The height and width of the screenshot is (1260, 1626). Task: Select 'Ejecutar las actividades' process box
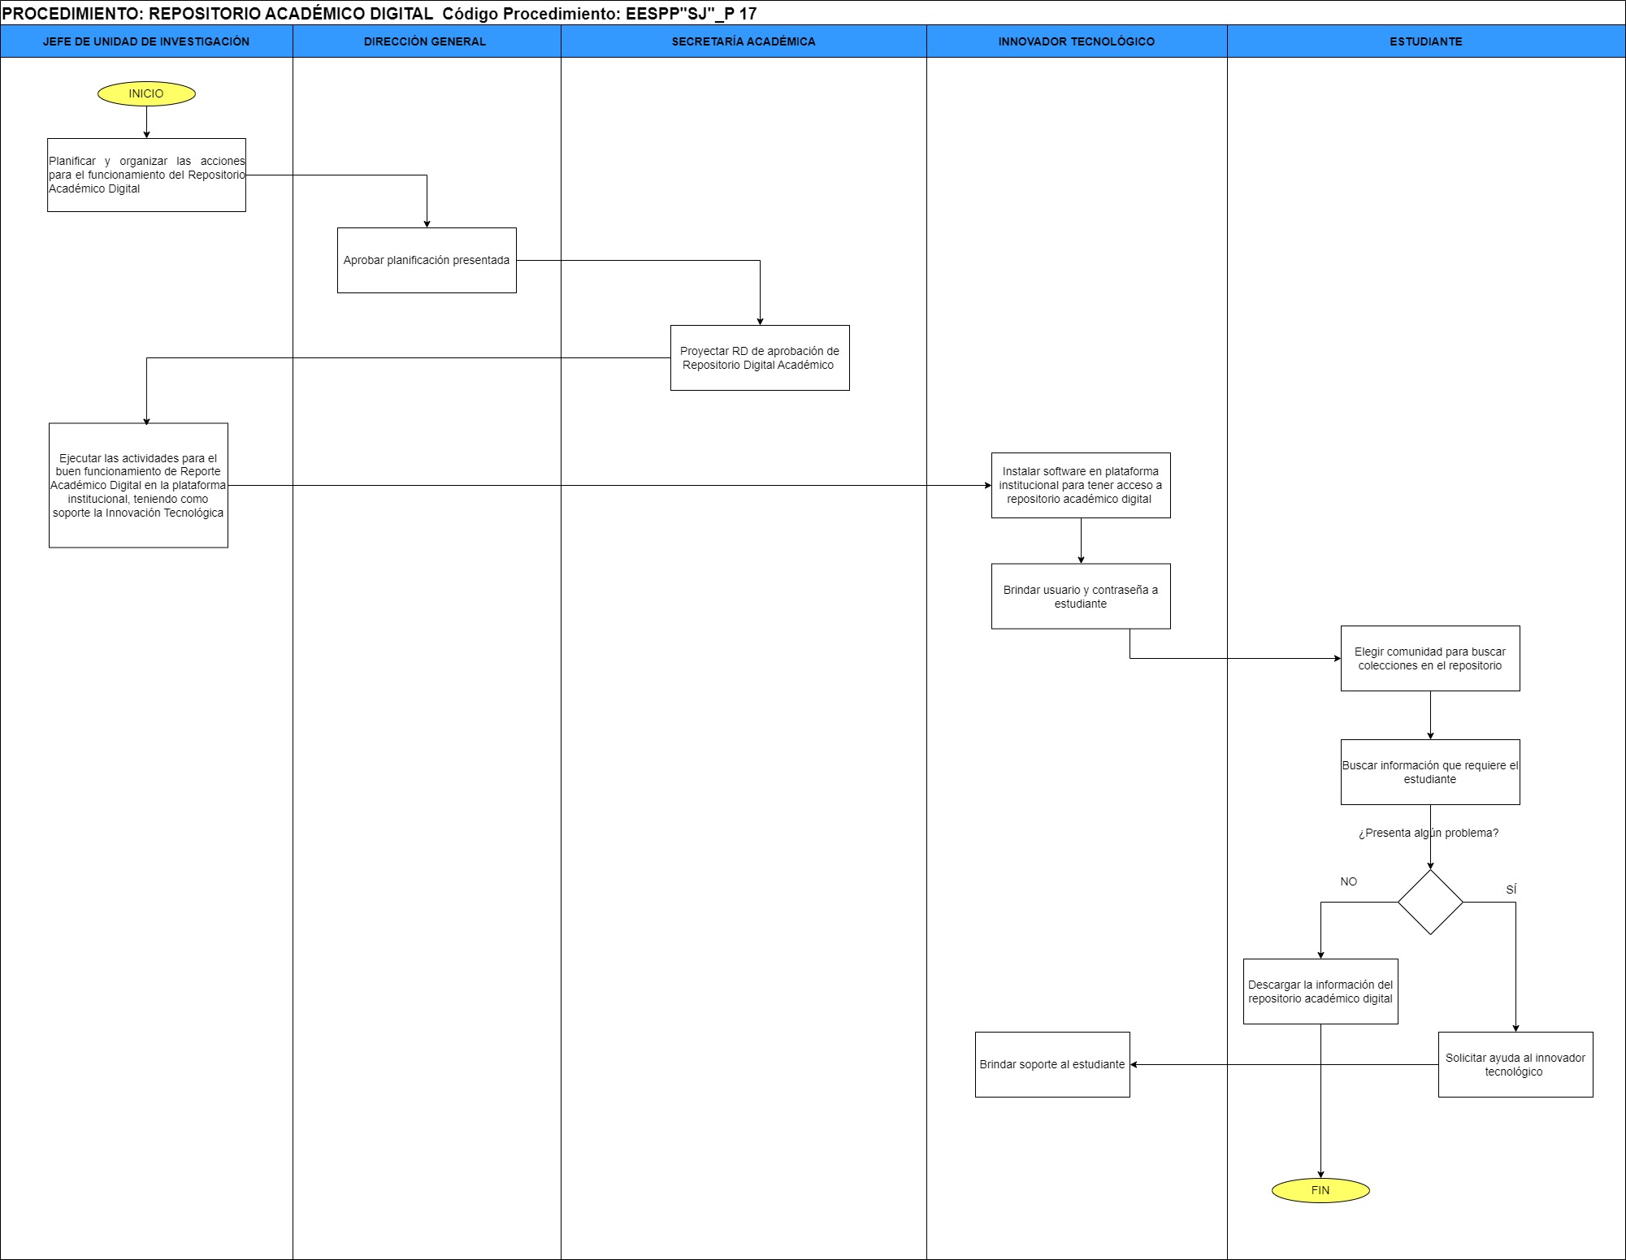(138, 485)
